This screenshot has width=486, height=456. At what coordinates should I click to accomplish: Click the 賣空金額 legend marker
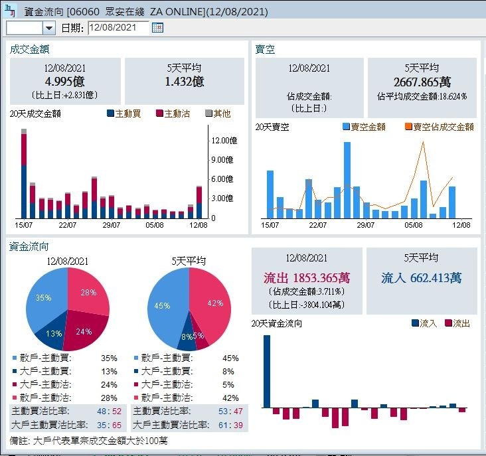(346, 127)
